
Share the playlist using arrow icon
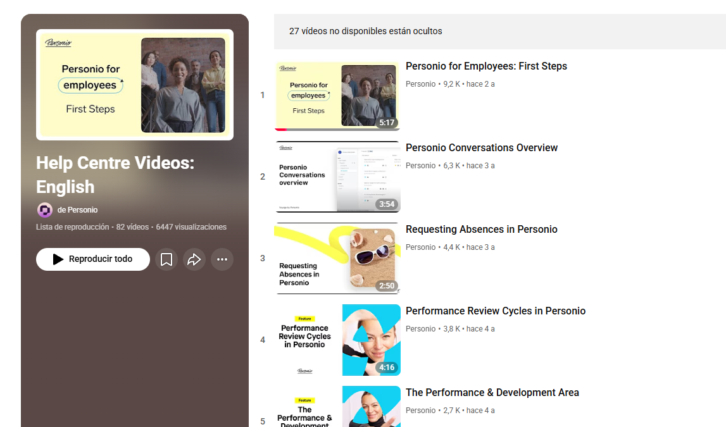(x=194, y=259)
